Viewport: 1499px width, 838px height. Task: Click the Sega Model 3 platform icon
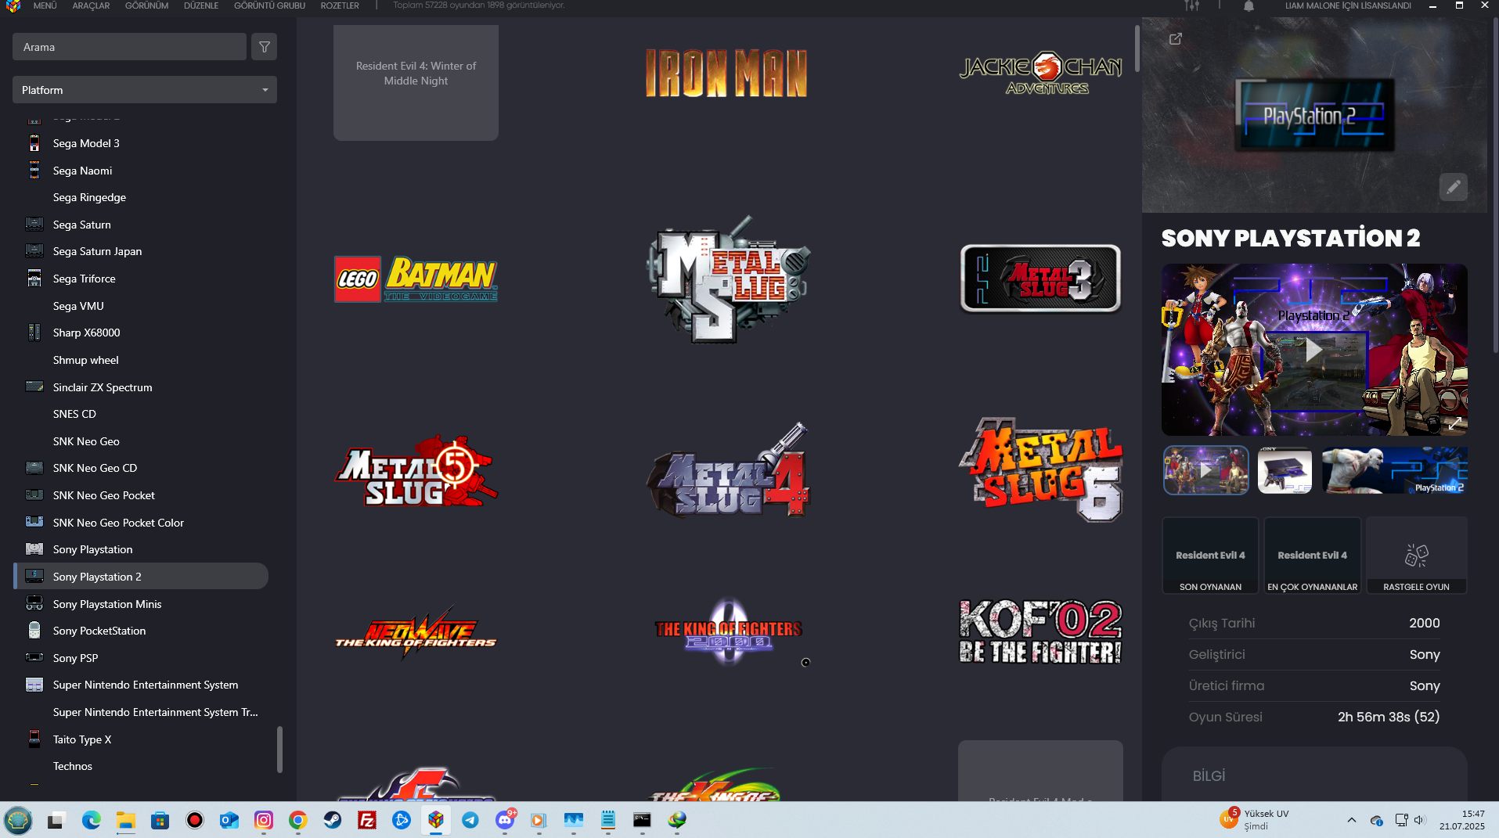[x=34, y=143]
